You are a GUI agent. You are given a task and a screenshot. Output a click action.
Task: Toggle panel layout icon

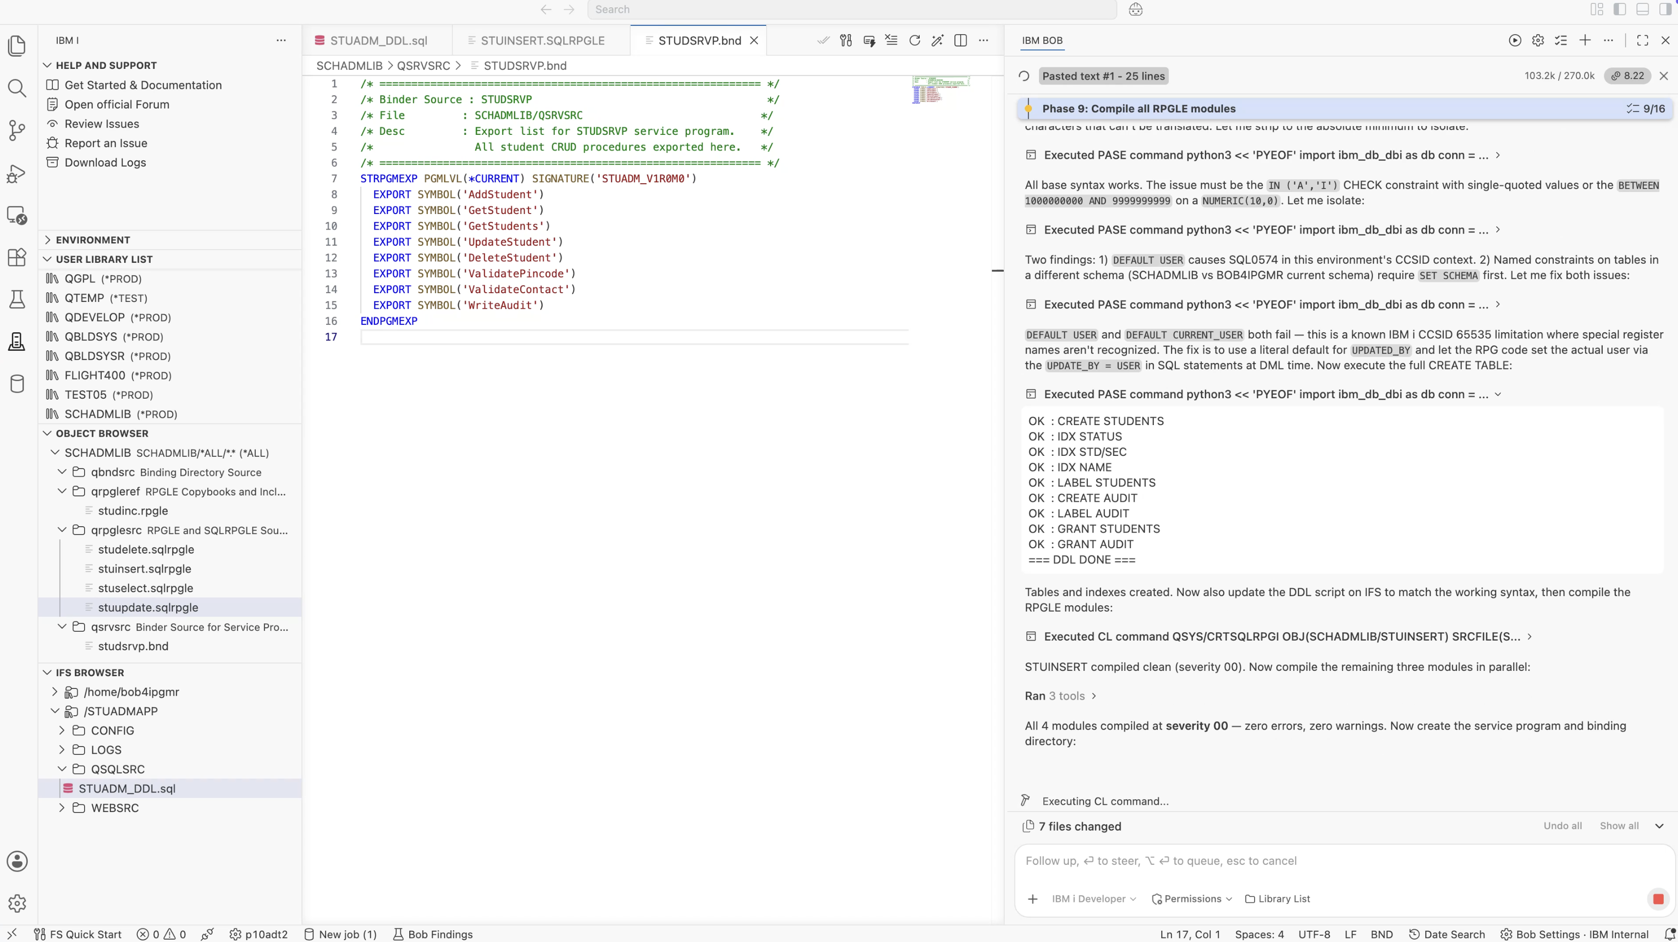tap(1642, 9)
